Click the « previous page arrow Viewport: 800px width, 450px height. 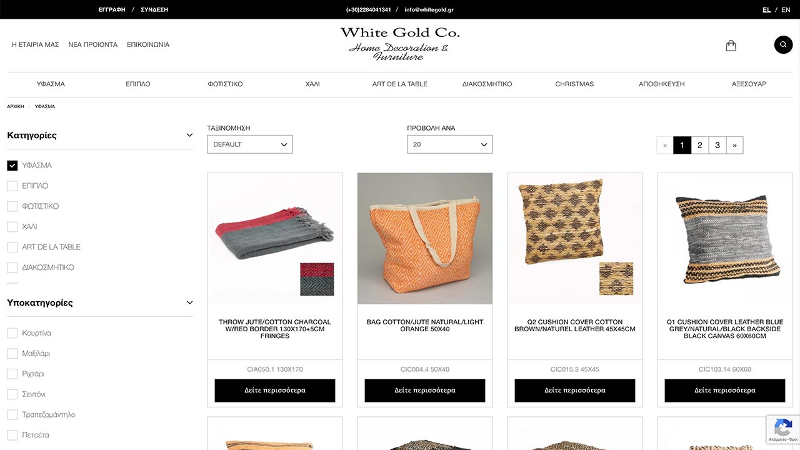click(x=665, y=145)
